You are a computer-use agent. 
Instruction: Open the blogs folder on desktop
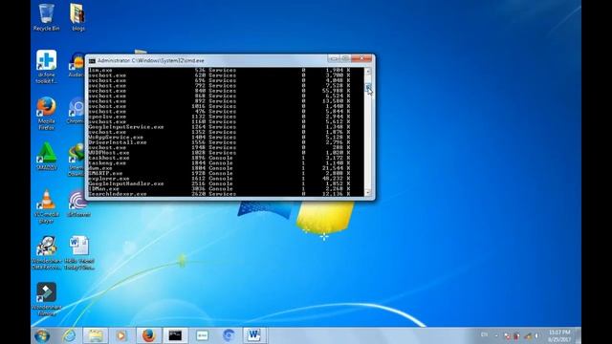pos(77,17)
